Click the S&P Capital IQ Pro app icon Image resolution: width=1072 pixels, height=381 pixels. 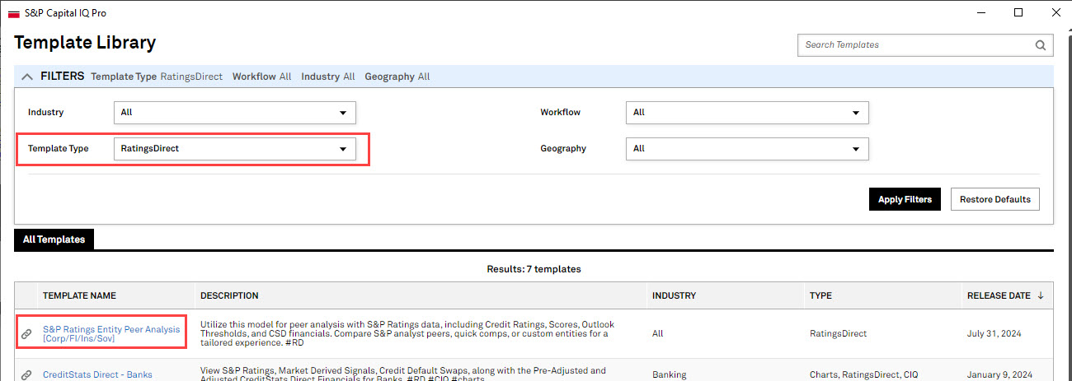(13, 13)
